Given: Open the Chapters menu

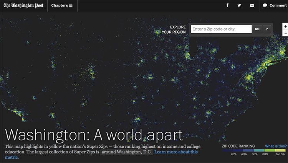Looking at the screenshot, I should [62, 5].
